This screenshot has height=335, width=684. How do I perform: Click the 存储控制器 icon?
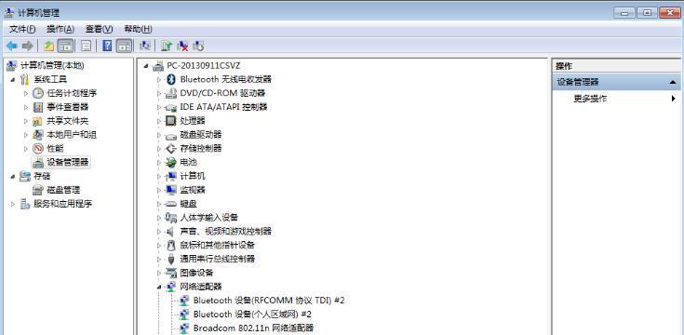tap(171, 148)
